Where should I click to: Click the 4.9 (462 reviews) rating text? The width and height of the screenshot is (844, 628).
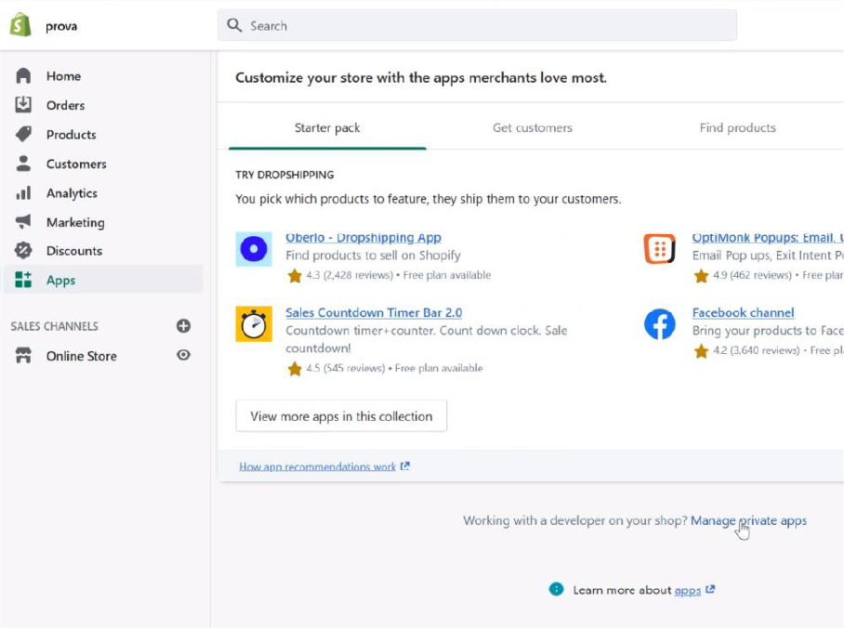coord(753,275)
